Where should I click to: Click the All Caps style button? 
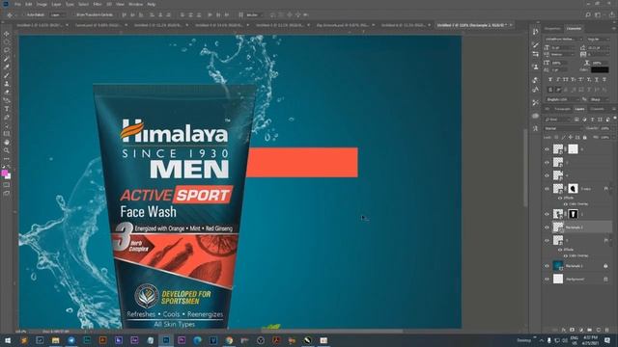point(565,79)
